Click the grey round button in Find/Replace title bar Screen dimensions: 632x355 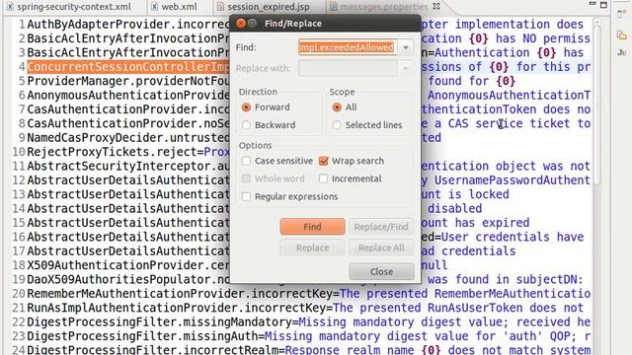click(253, 24)
